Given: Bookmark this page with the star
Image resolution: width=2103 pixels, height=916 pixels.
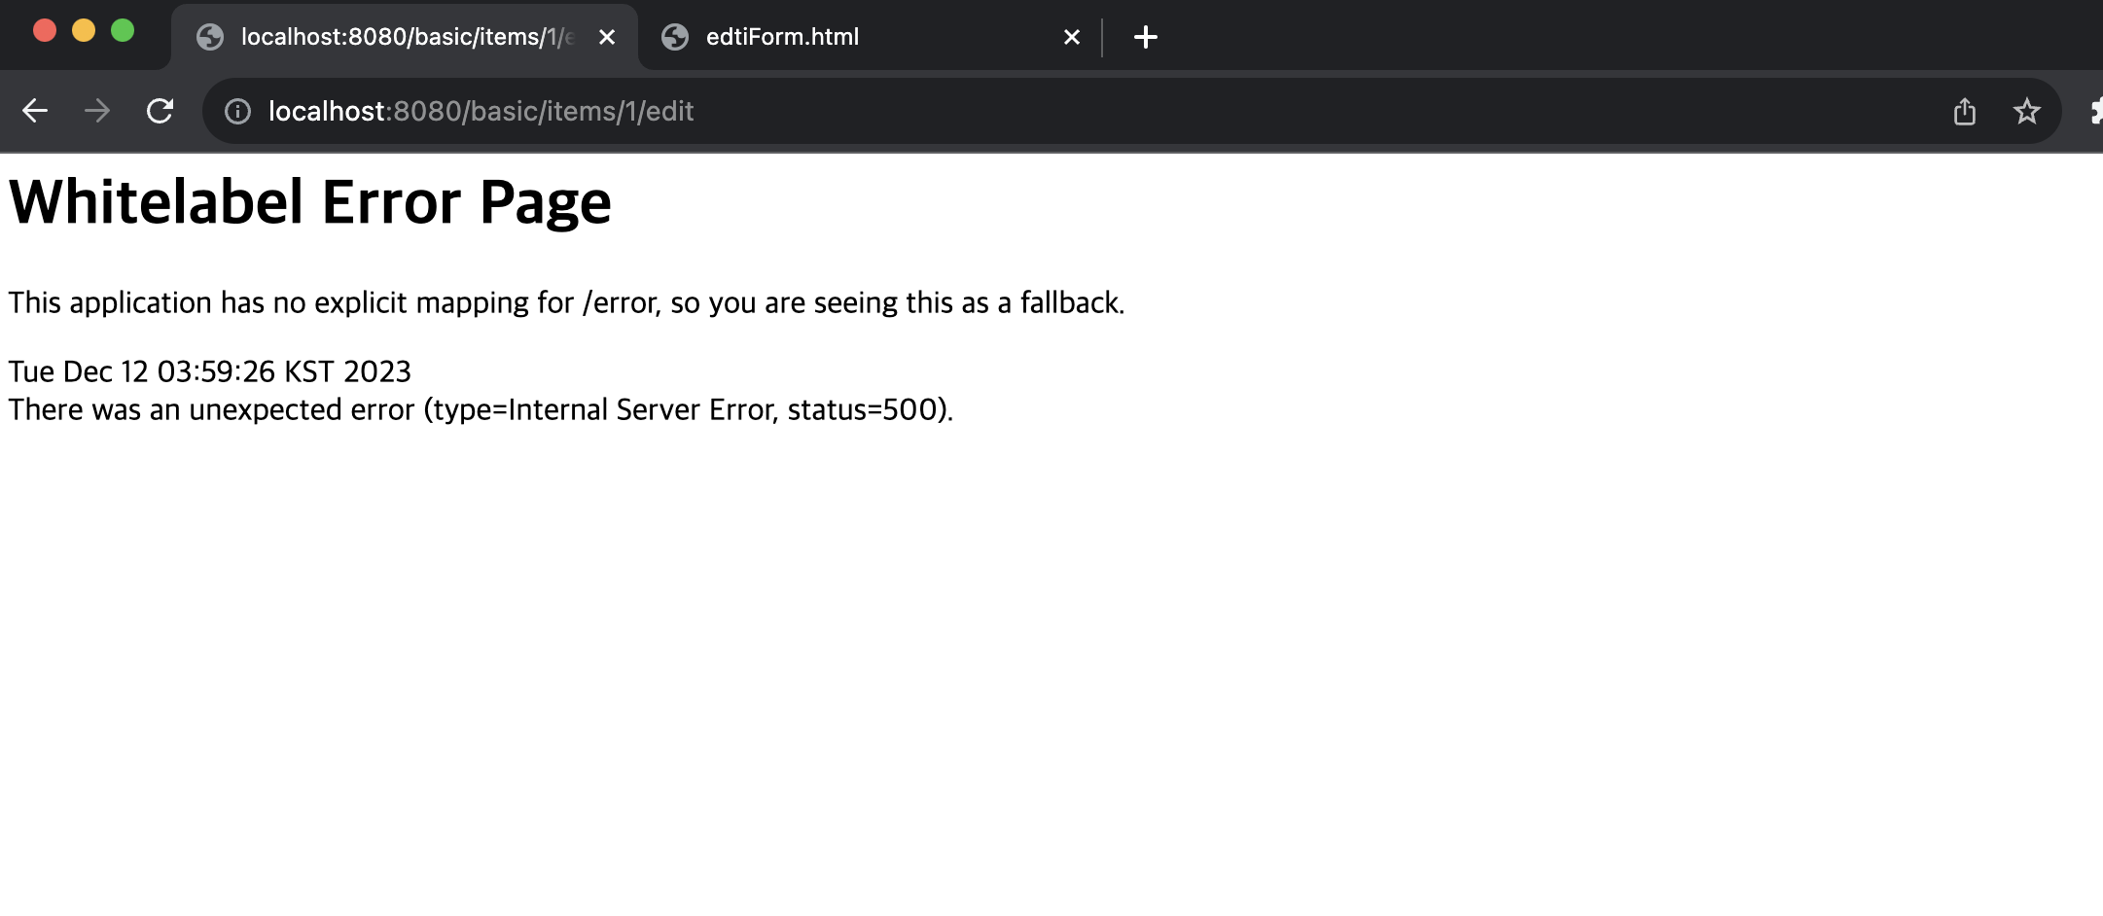Looking at the screenshot, I should coord(2027,112).
